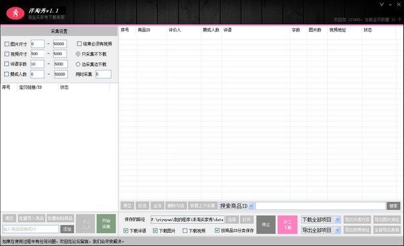The height and width of the screenshot is (246, 404).
Task: Enable the 图片尺寸 filter checkbox
Action: [x=7, y=44]
